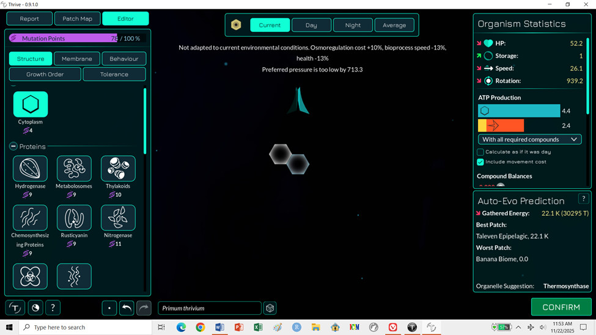Image resolution: width=596 pixels, height=335 pixels.
Task: Select the Rusticyanin protein icon
Action: (x=74, y=218)
